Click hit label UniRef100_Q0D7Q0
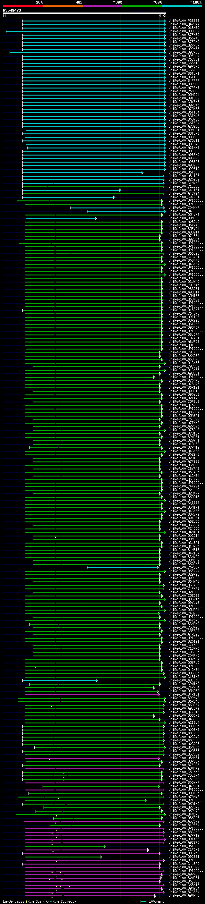The width and height of the screenshot is (205, 904). tap(184, 120)
